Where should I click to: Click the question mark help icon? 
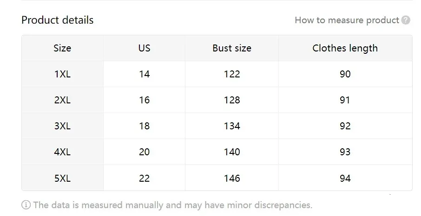(x=406, y=20)
